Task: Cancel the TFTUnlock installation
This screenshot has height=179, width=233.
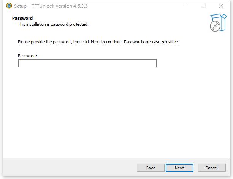Action: [211, 168]
